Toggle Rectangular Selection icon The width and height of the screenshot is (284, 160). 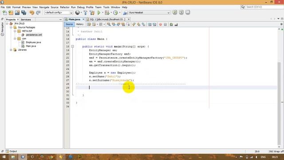(128, 24)
